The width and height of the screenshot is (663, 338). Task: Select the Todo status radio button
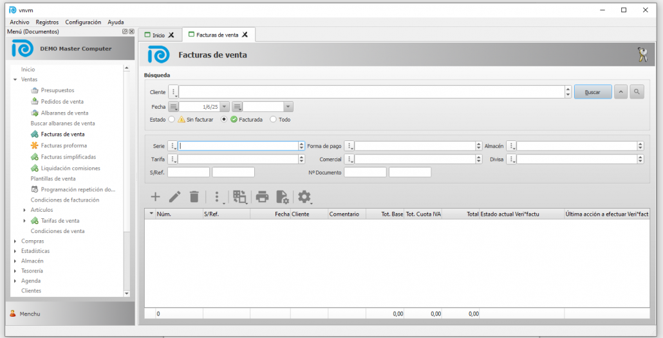coord(273,119)
